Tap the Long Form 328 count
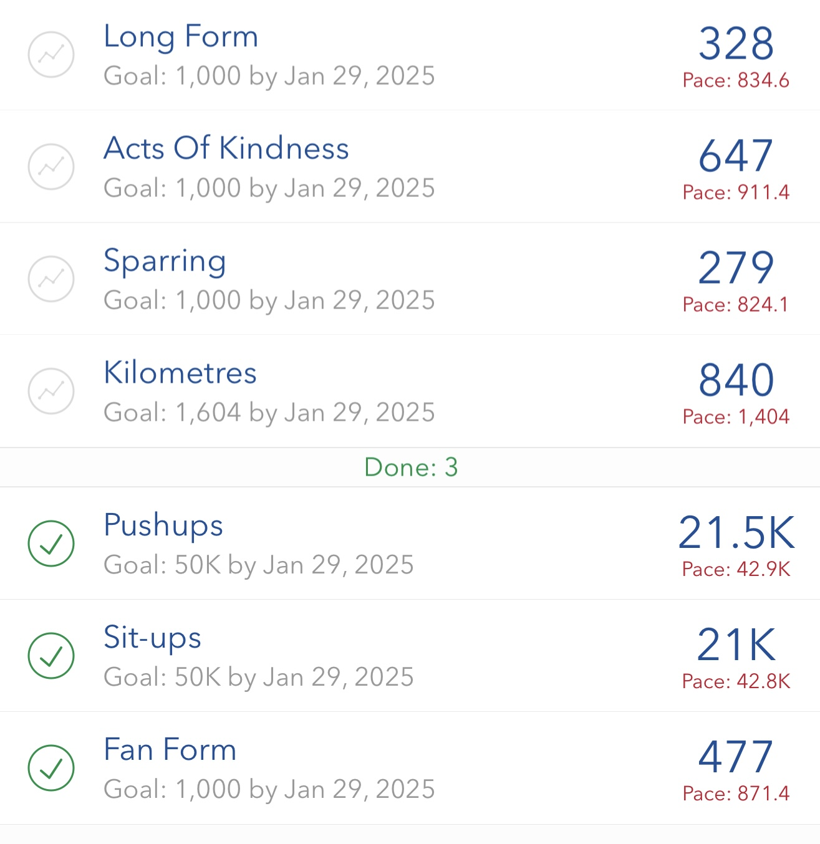Screen dimensions: 820x844 click(736, 44)
